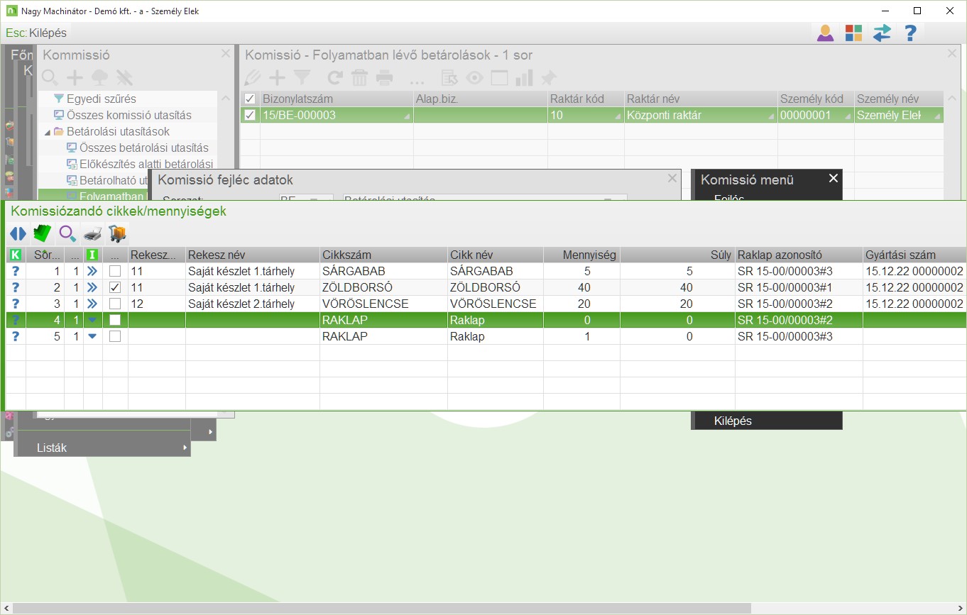Click the Személy Elek cell in Komissió list
Screen dimensions: 967x615
(x=899, y=115)
